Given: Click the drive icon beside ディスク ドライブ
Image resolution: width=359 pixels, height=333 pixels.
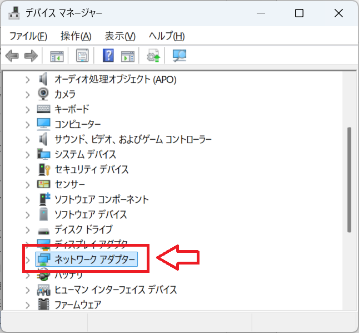Looking at the screenshot, I should [x=43, y=231].
